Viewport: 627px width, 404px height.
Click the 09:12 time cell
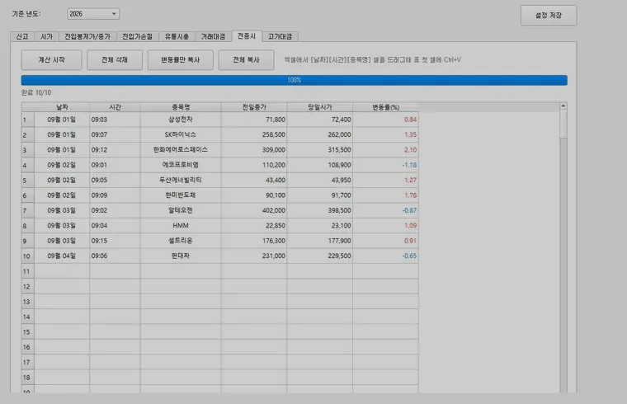tap(115, 150)
